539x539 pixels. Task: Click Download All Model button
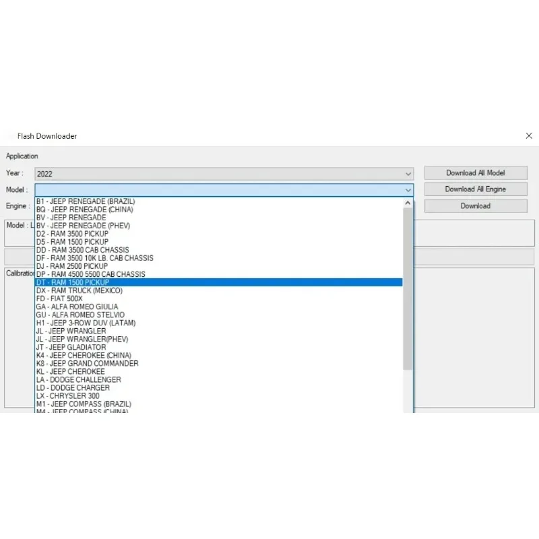click(x=476, y=173)
